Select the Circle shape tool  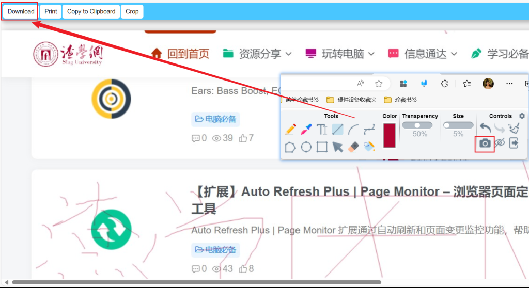[x=306, y=147]
